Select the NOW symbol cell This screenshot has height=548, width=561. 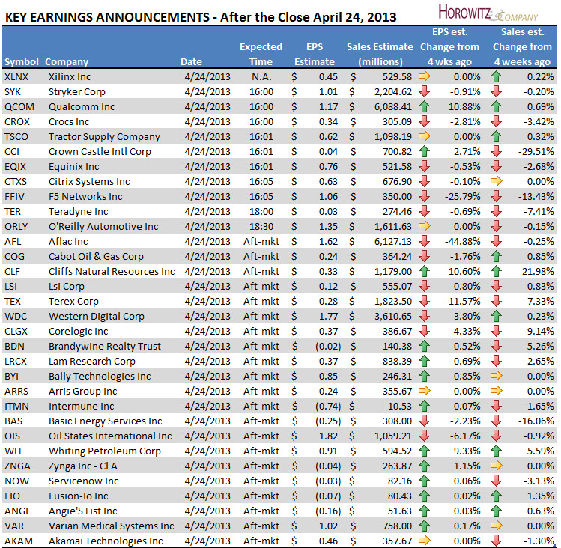[x=16, y=481]
